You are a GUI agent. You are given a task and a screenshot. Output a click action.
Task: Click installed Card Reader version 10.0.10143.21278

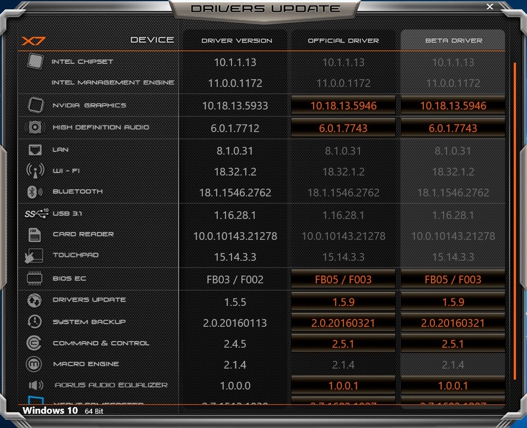coord(235,236)
